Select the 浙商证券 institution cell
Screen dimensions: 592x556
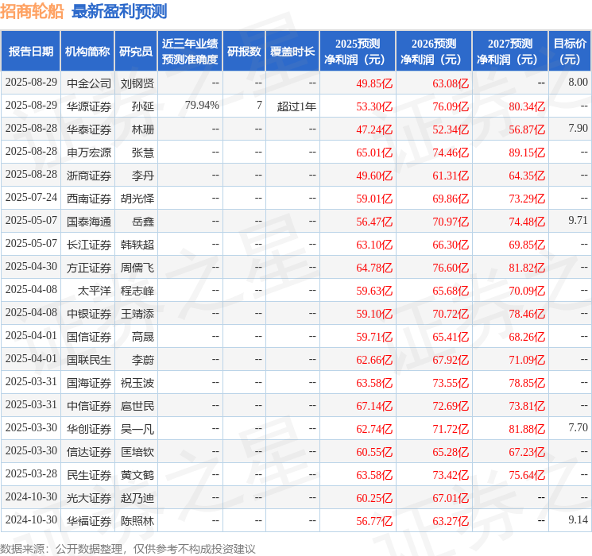(x=89, y=176)
